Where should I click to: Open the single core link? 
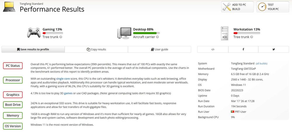click(x=63, y=79)
